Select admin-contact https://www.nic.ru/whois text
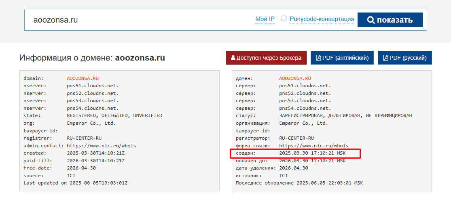 click(x=101, y=146)
